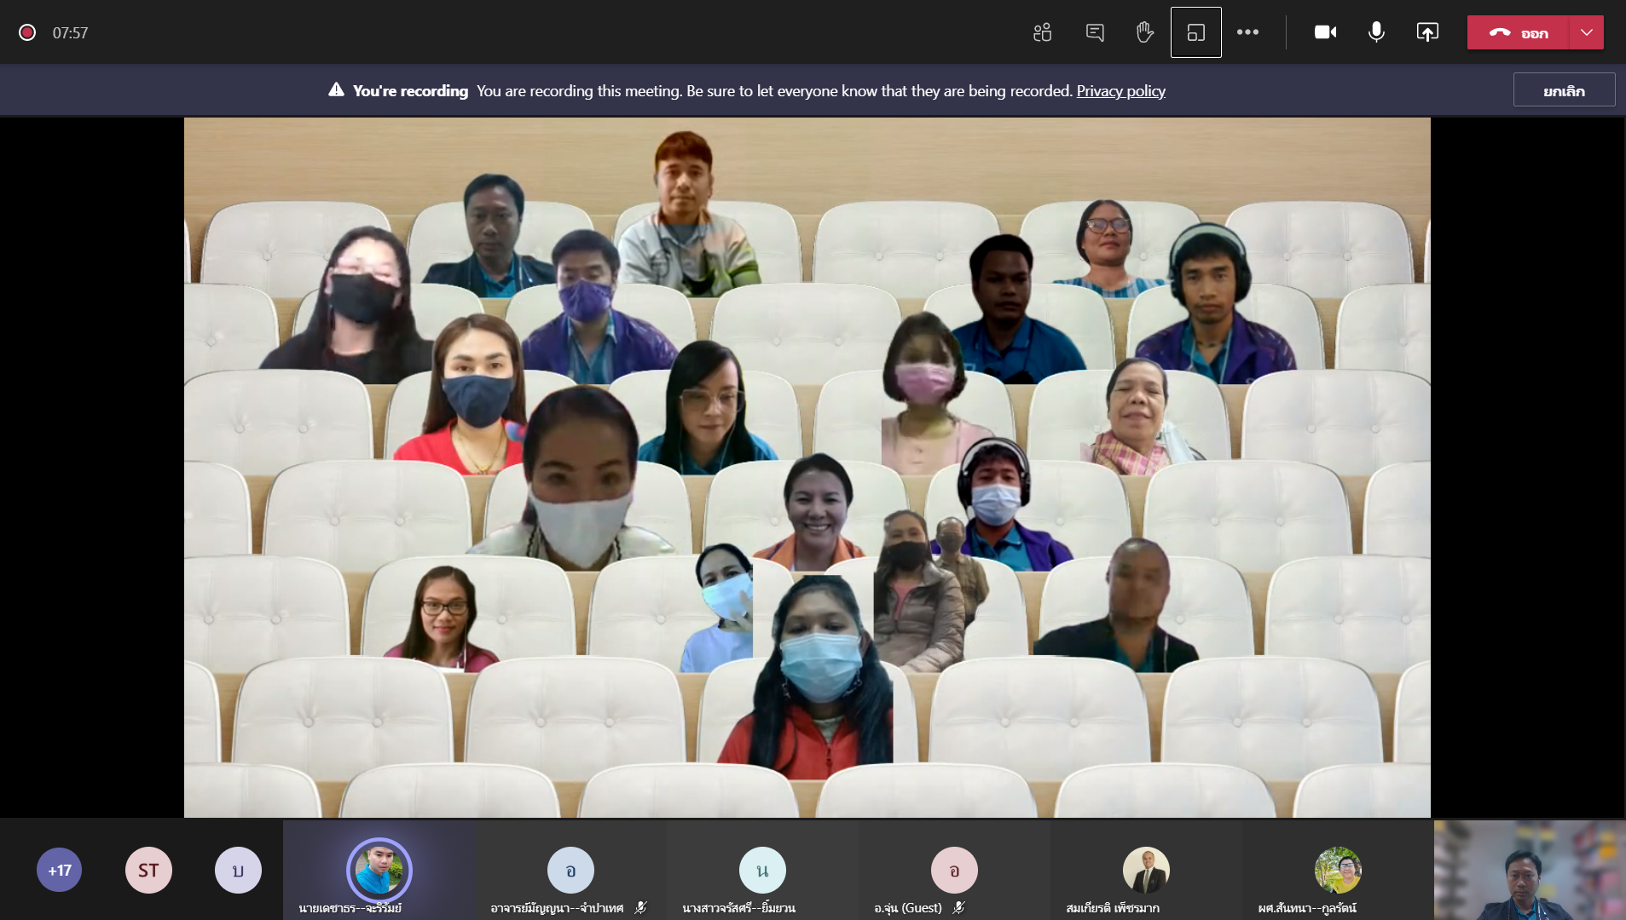1626x920 pixels.
Task: Open the Privacy policy link
Action: point(1120,90)
